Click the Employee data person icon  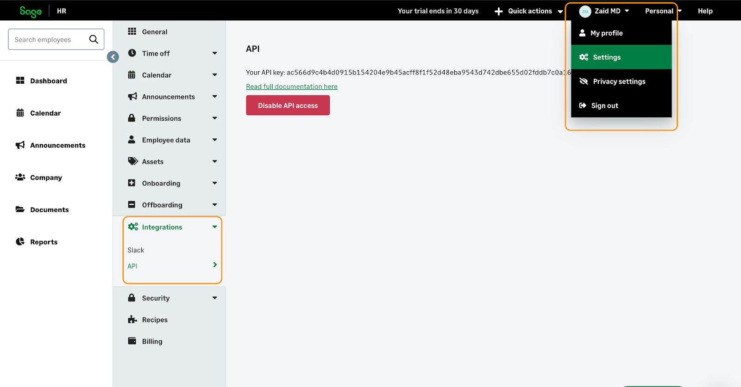pos(132,139)
